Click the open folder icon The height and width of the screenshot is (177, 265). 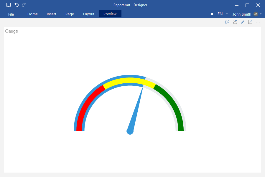tap(235, 22)
